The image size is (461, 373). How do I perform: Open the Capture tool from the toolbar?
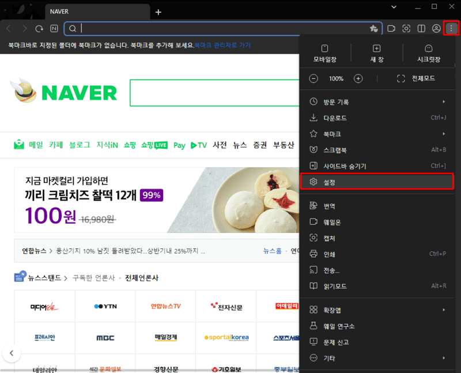point(406,28)
